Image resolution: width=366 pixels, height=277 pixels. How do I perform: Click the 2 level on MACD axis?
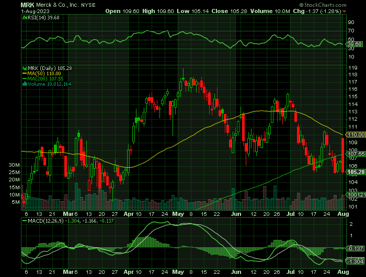coord(351,224)
